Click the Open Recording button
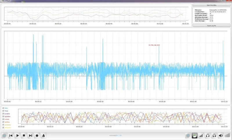Screen dimensions: 232x140 coord(211,5)
